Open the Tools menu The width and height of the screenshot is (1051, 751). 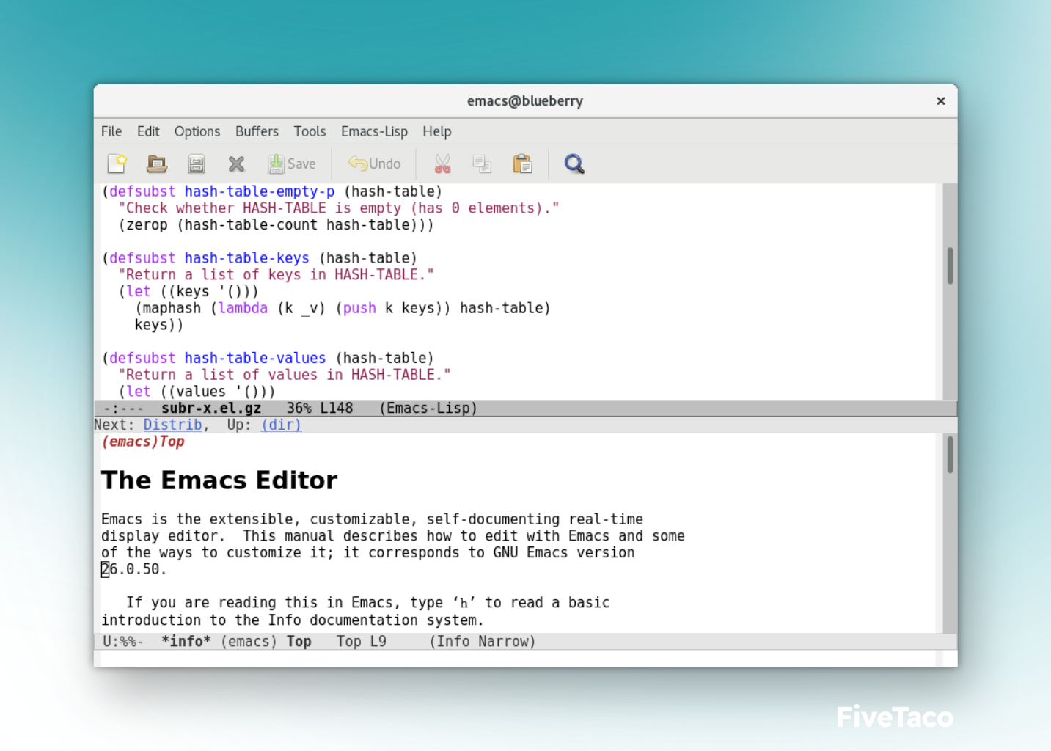[310, 131]
